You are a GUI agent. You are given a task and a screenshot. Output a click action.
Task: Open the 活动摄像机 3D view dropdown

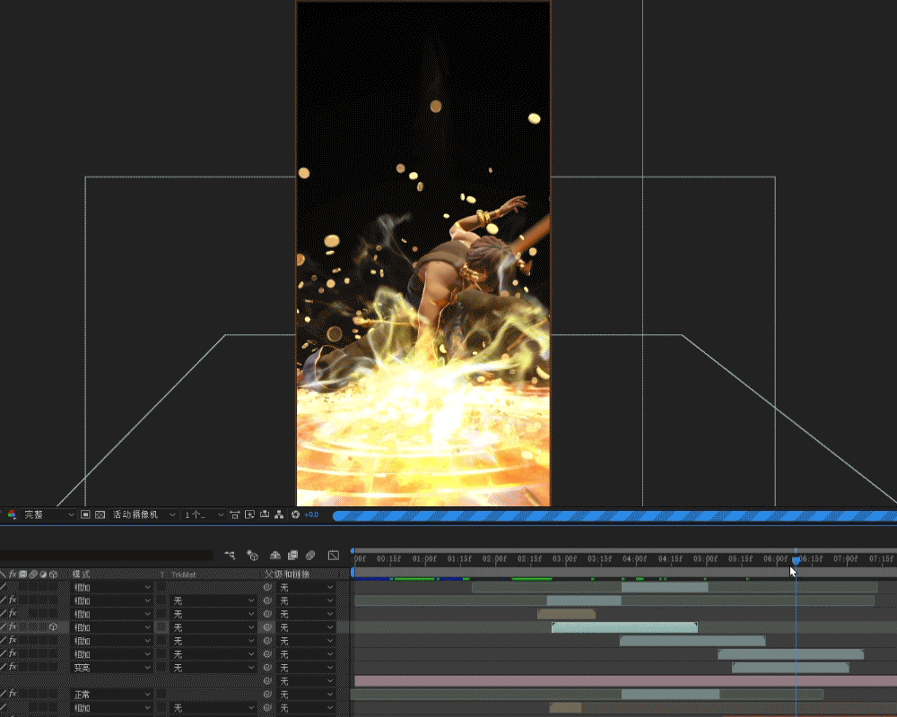[x=144, y=514]
